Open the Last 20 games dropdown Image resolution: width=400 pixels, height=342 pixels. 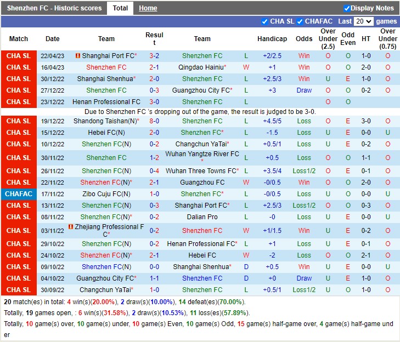click(363, 21)
